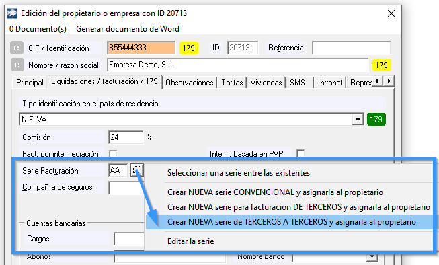Click the 'Compañía de seguros' label
Viewport: 439px width, 265px height.
point(57,187)
